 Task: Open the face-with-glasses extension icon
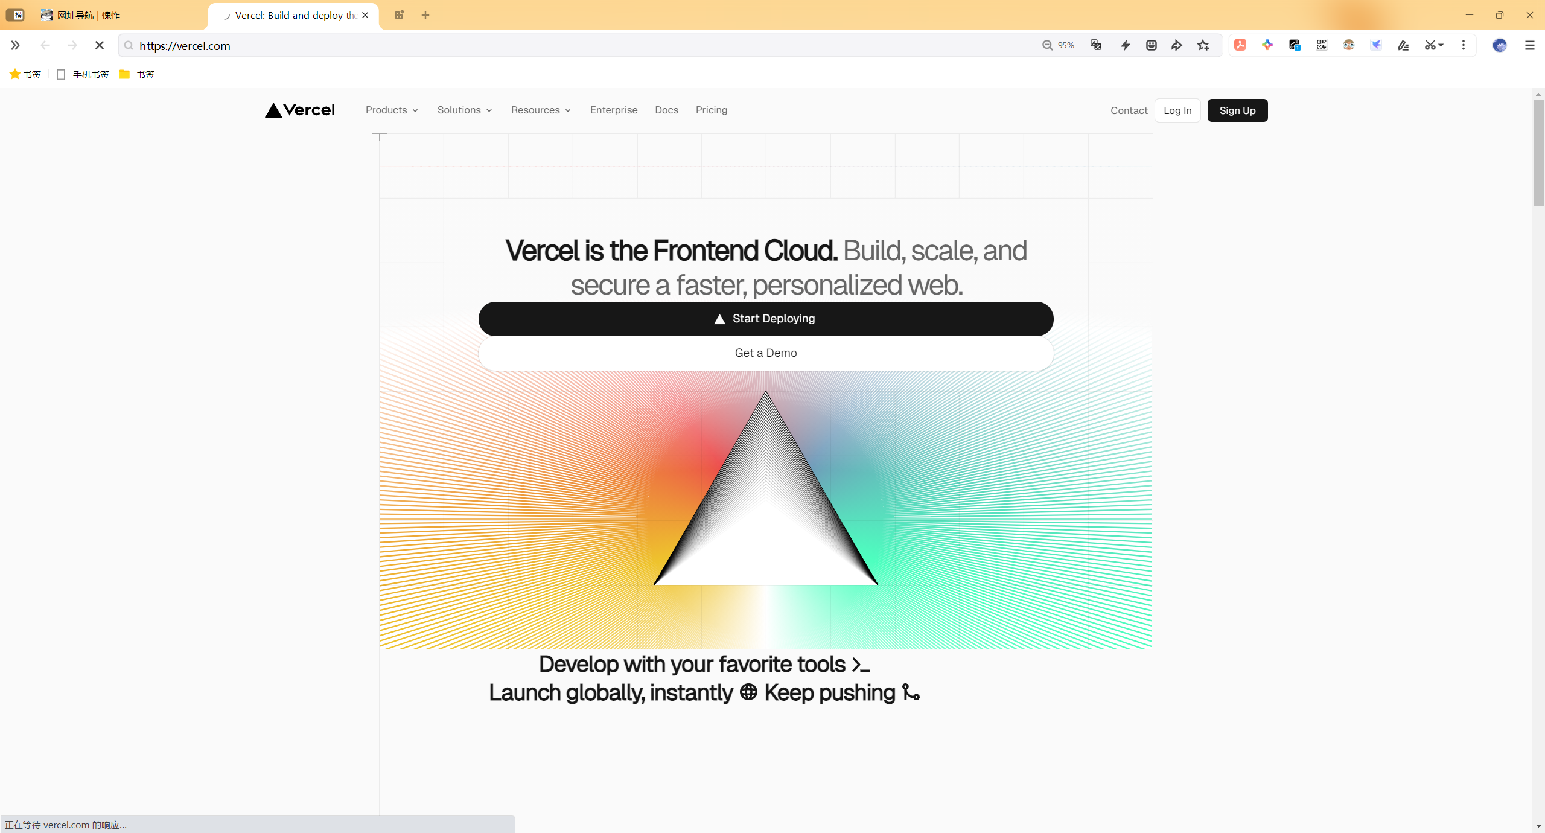click(1349, 45)
